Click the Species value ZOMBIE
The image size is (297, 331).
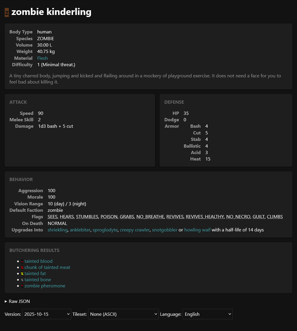(45, 39)
